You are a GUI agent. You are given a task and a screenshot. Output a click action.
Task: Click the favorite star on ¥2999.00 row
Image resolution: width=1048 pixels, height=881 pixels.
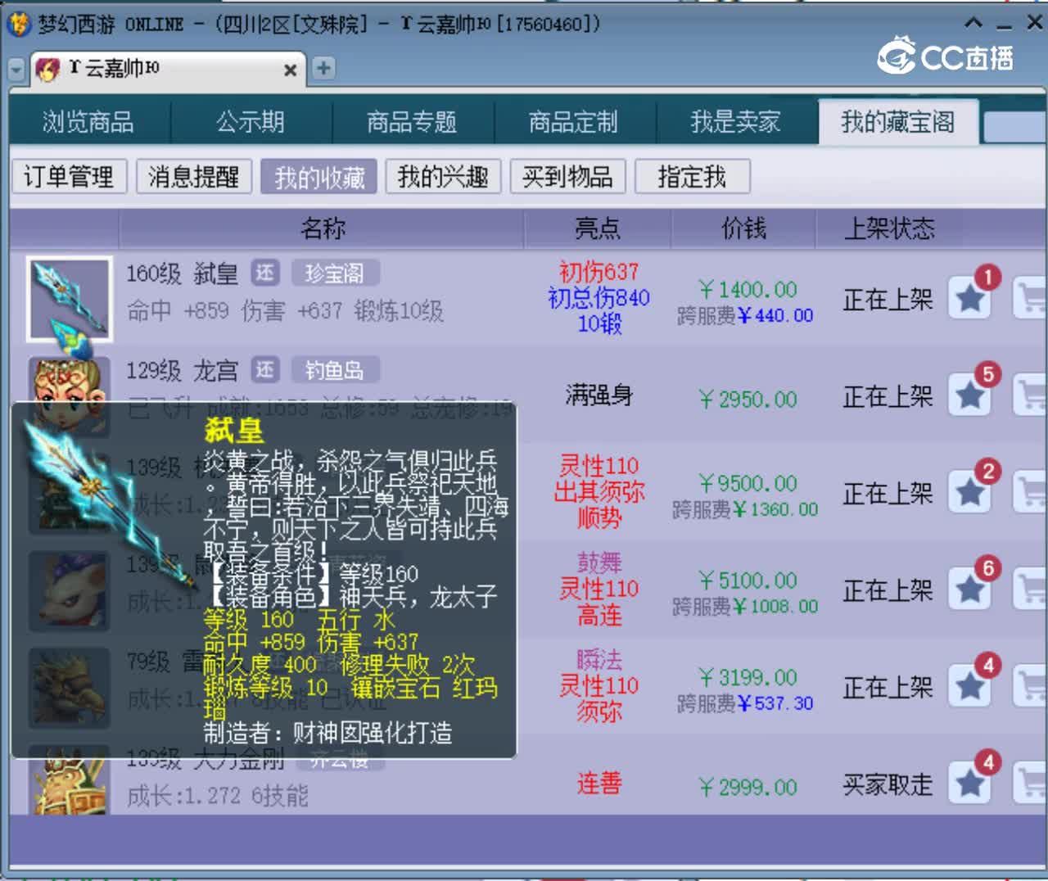pos(970,784)
